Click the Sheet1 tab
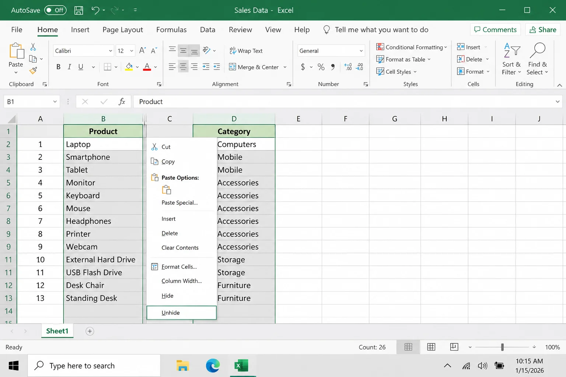 coord(57,331)
